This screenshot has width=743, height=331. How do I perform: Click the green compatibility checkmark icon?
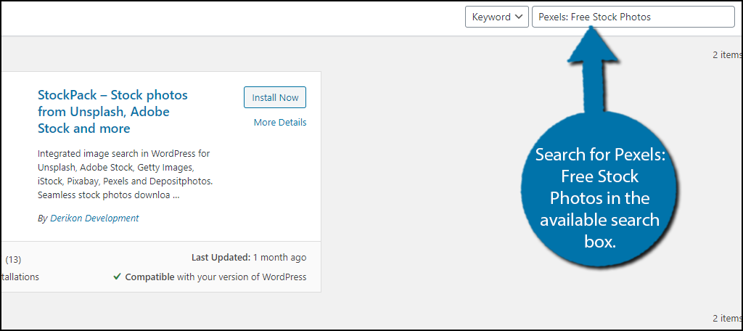[117, 277]
